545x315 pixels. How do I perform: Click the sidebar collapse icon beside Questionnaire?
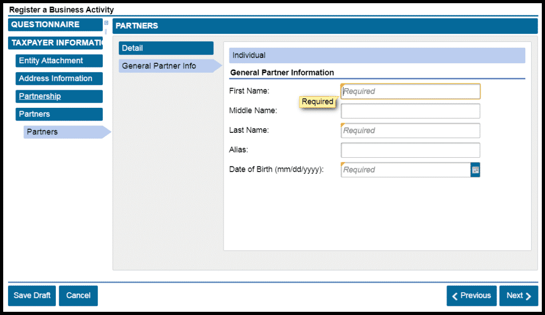coord(106,23)
